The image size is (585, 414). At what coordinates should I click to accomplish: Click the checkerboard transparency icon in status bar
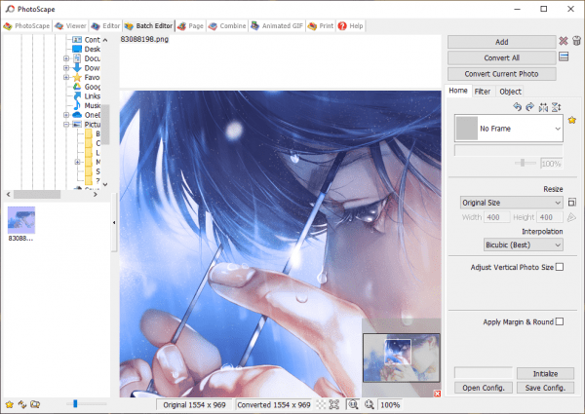[x=321, y=404]
